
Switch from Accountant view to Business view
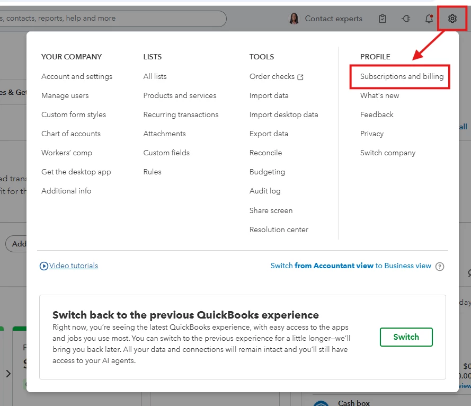pyautogui.click(x=351, y=266)
